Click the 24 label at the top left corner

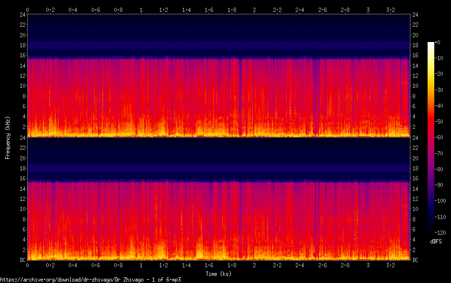(x=22, y=15)
